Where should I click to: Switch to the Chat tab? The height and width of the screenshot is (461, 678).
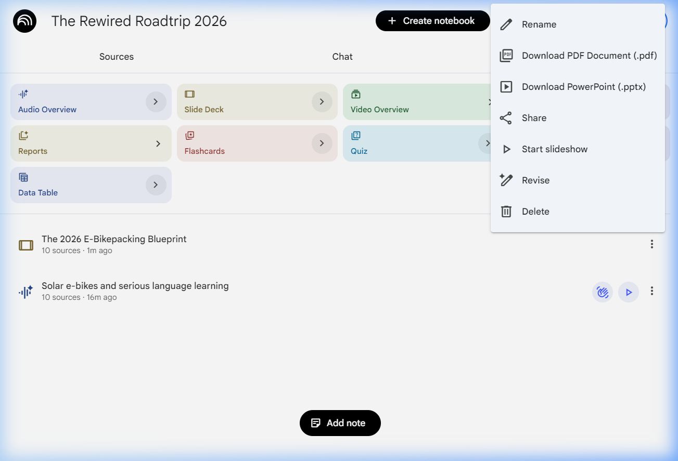pos(342,57)
